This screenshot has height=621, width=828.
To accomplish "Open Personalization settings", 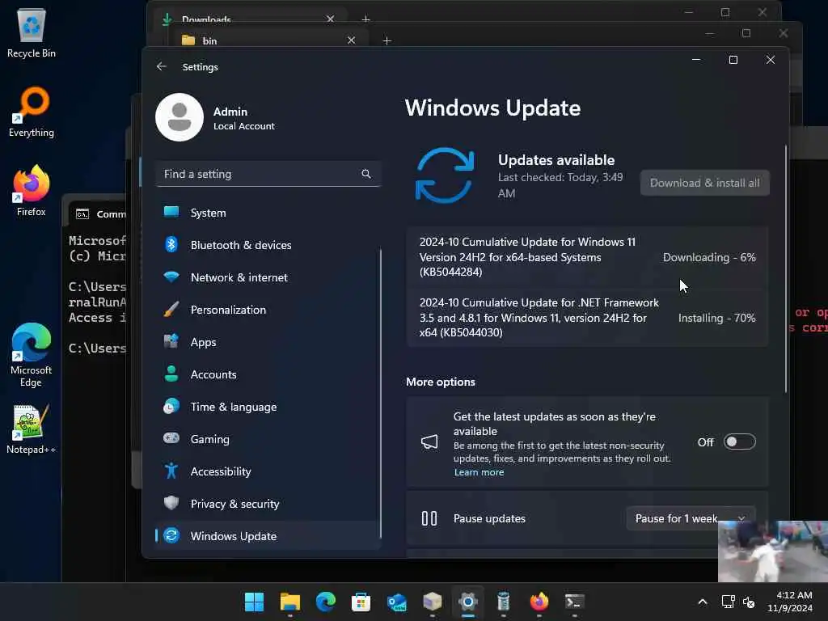I will tap(267, 310).
